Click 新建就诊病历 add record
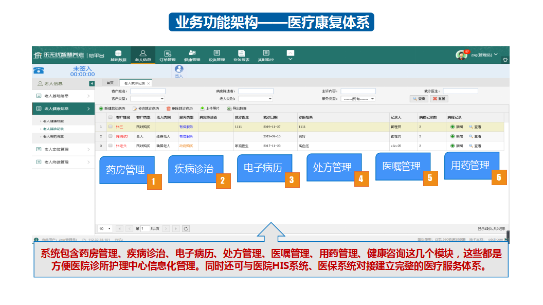Image resolution: width=543 pixels, height=305 pixels. [112, 109]
